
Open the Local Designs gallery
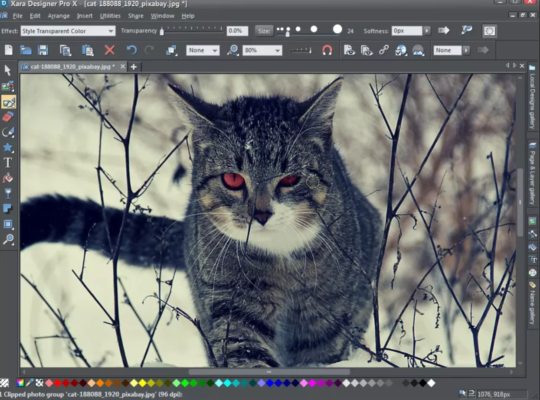(x=532, y=96)
